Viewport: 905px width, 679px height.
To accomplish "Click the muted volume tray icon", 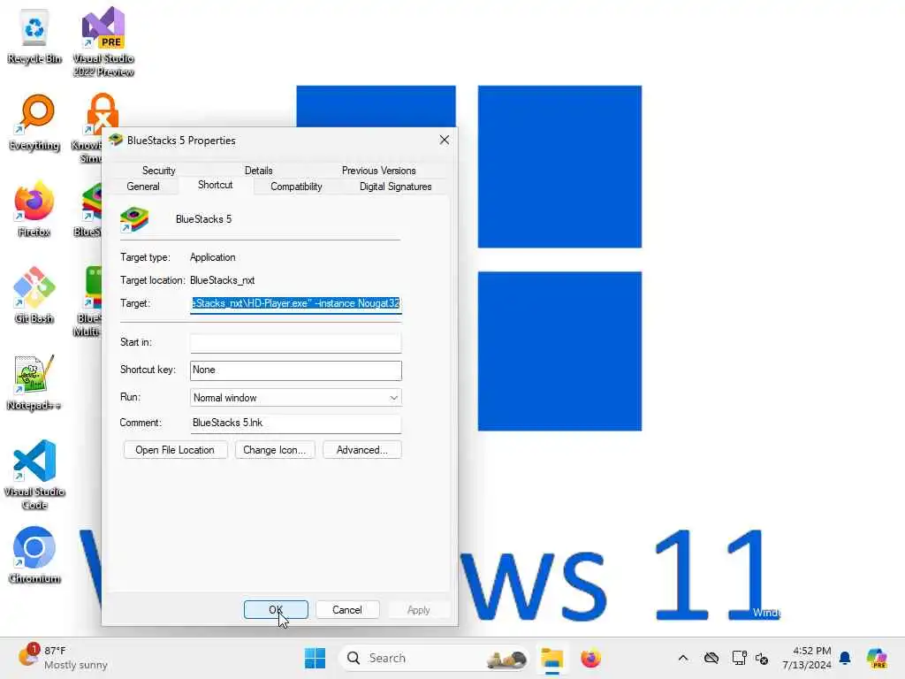I will coord(762,658).
